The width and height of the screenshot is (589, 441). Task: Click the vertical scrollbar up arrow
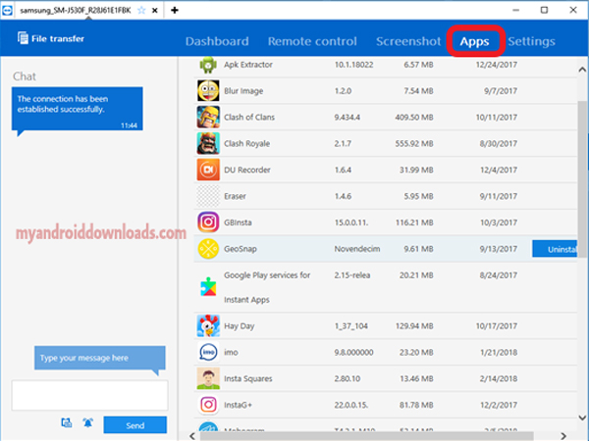pos(582,70)
